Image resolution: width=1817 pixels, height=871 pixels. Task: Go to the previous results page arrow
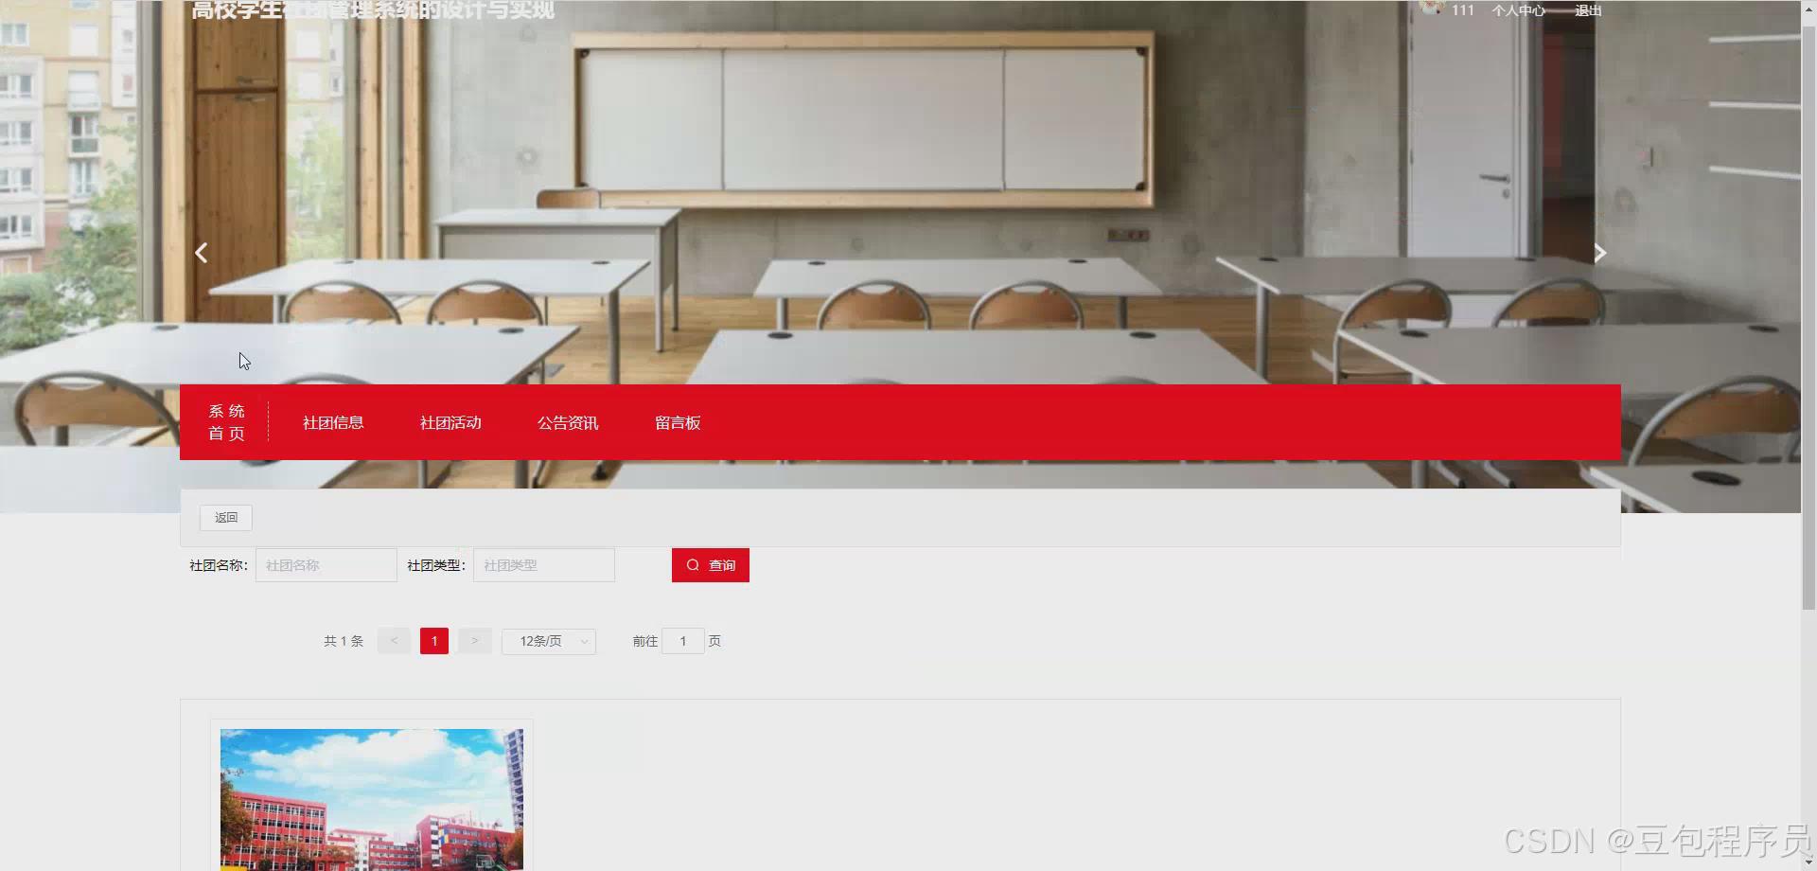pos(394,641)
